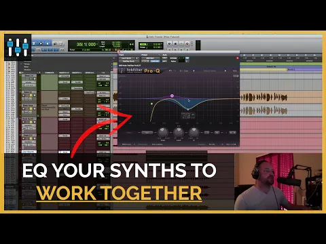Bypass selected band with X button
This screenshot has width=326, height=244.
(217, 133)
